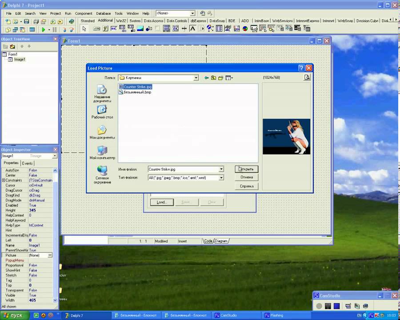Select the ScrollBox component icon
Screen dimensions: 400x320
click(167, 28)
